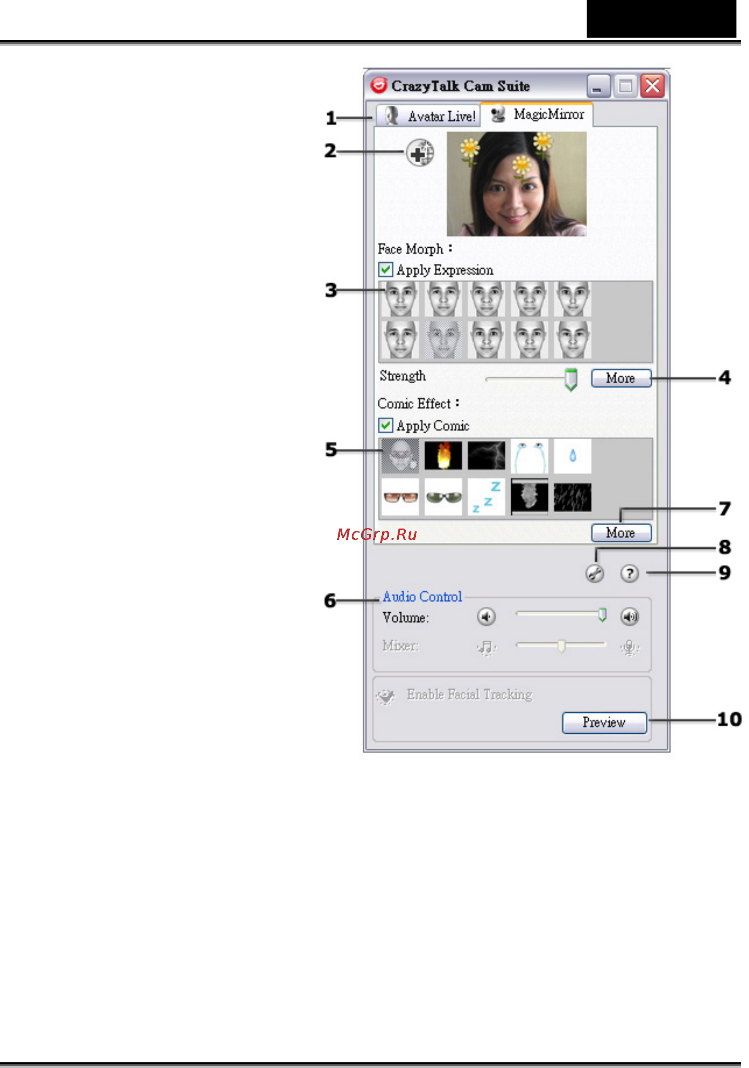This screenshot has width=749, height=1068.
Task: Click the Mixer music note icon
Action: pyautogui.click(x=487, y=647)
